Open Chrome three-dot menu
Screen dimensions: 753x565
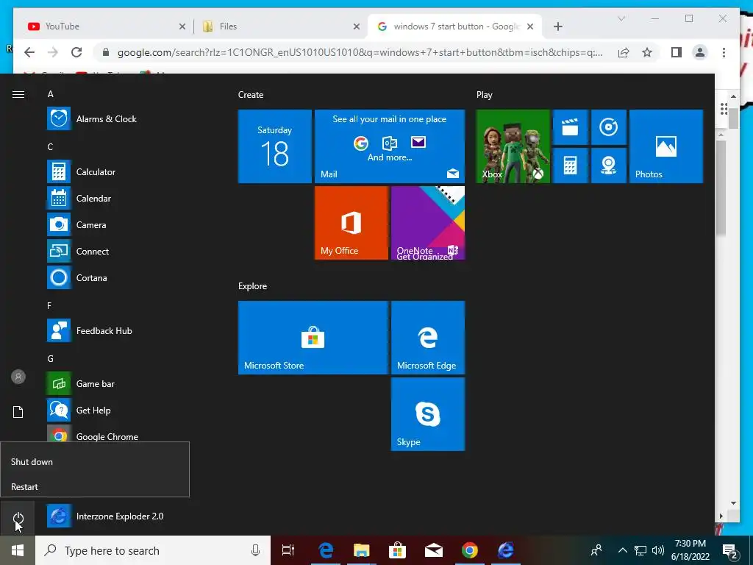(724, 52)
